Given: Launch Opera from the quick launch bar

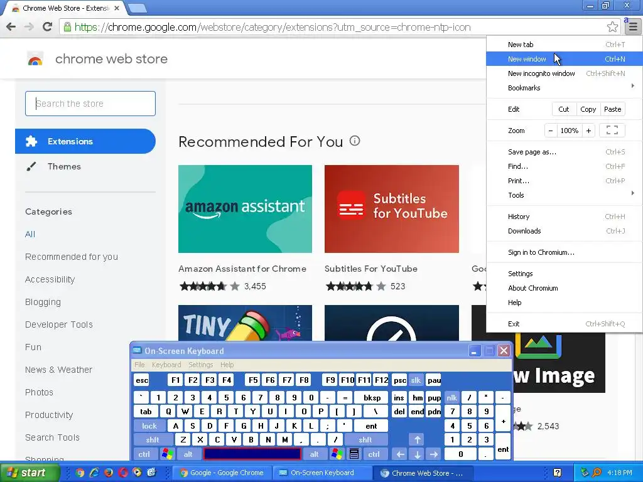Looking at the screenshot, I should 122,473.
